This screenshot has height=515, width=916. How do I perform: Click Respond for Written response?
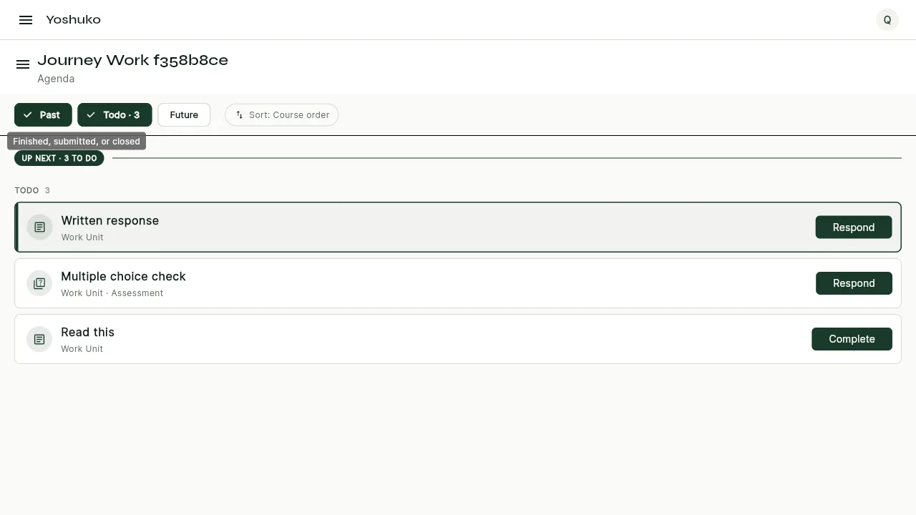[854, 227]
